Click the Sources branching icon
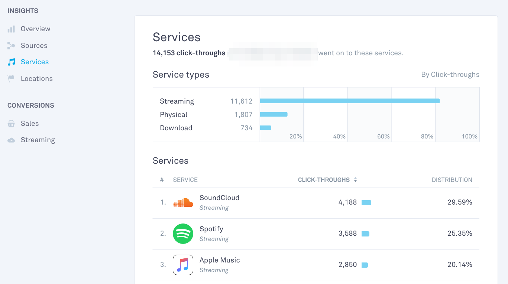 (11, 46)
